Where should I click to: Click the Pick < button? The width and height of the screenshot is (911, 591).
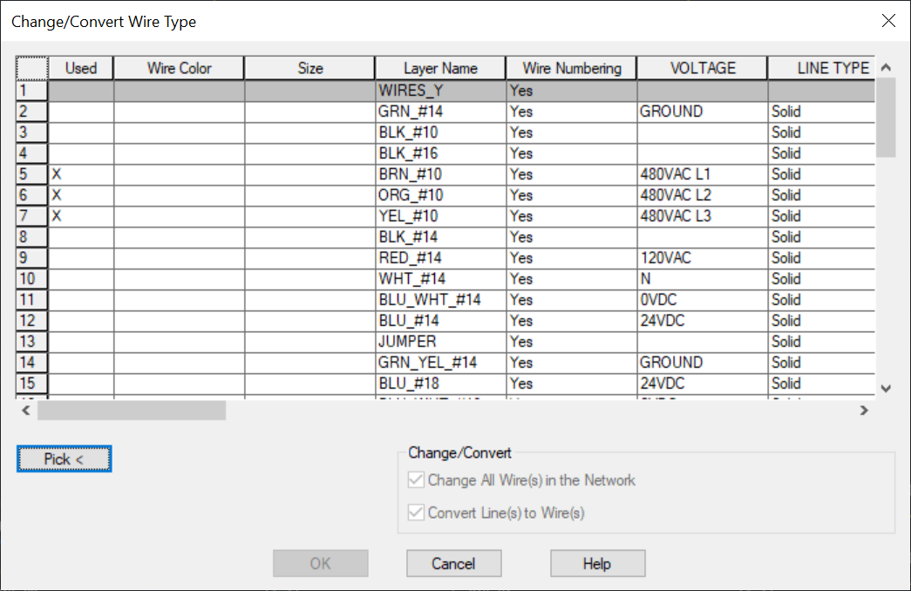coord(64,459)
